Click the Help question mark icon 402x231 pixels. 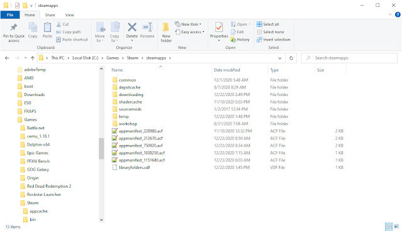(x=398, y=15)
